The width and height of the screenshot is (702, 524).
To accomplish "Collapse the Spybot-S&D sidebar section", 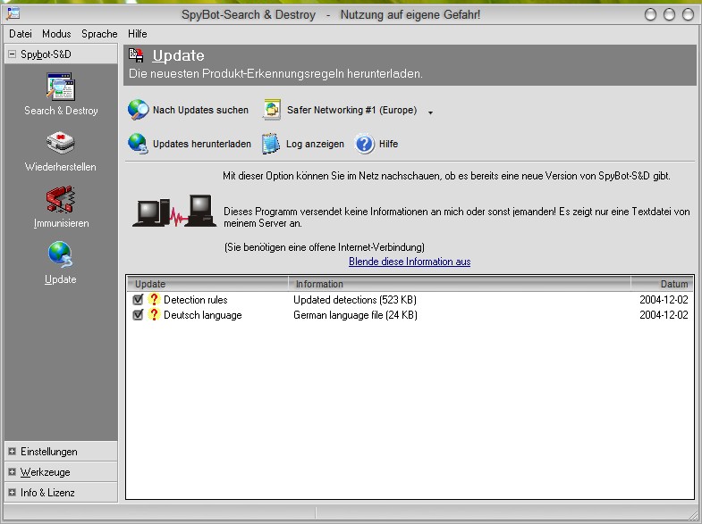I will (x=12, y=54).
